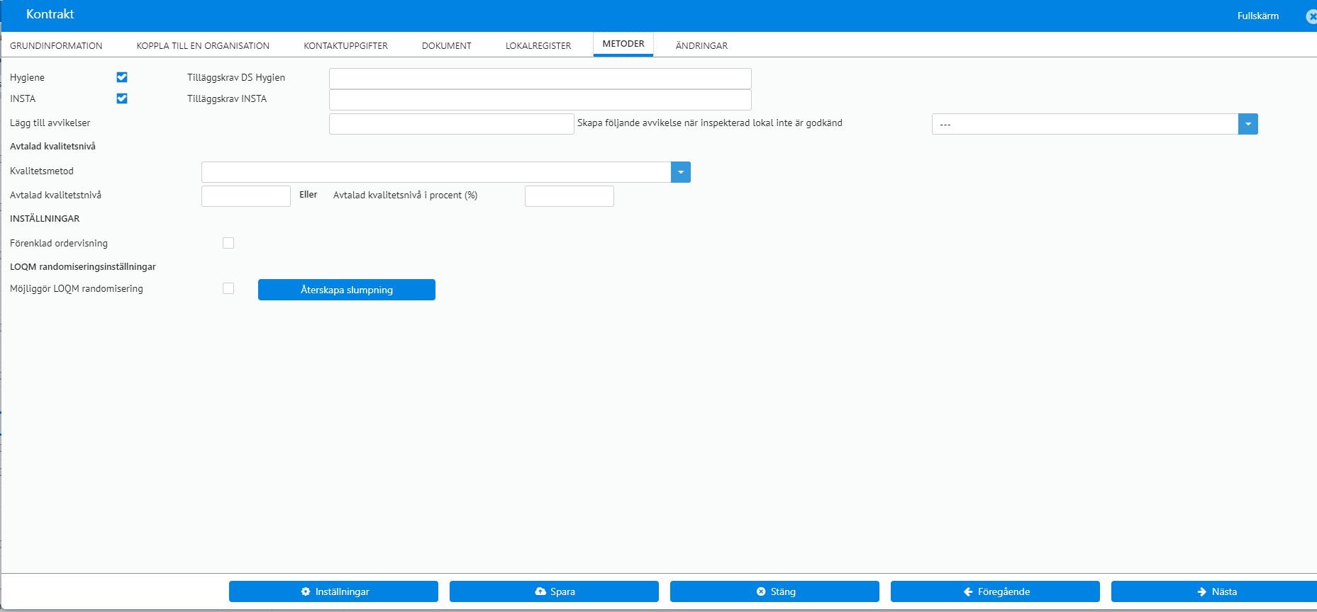
Task: Click the INSTÄLLNINGAR section heading
Action: pos(45,218)
